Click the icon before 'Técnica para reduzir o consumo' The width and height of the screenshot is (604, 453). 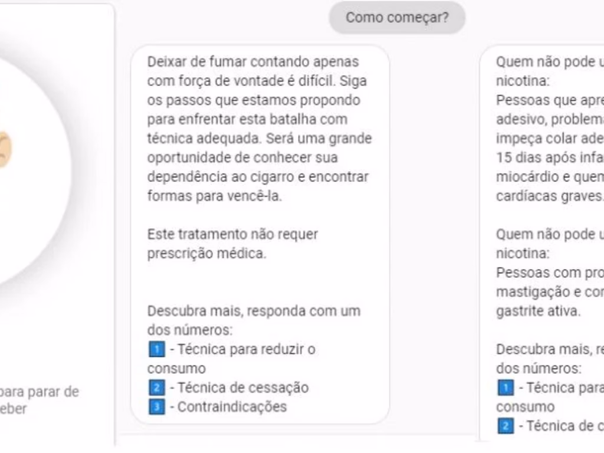pyautogui.click(x=156, y=349)
